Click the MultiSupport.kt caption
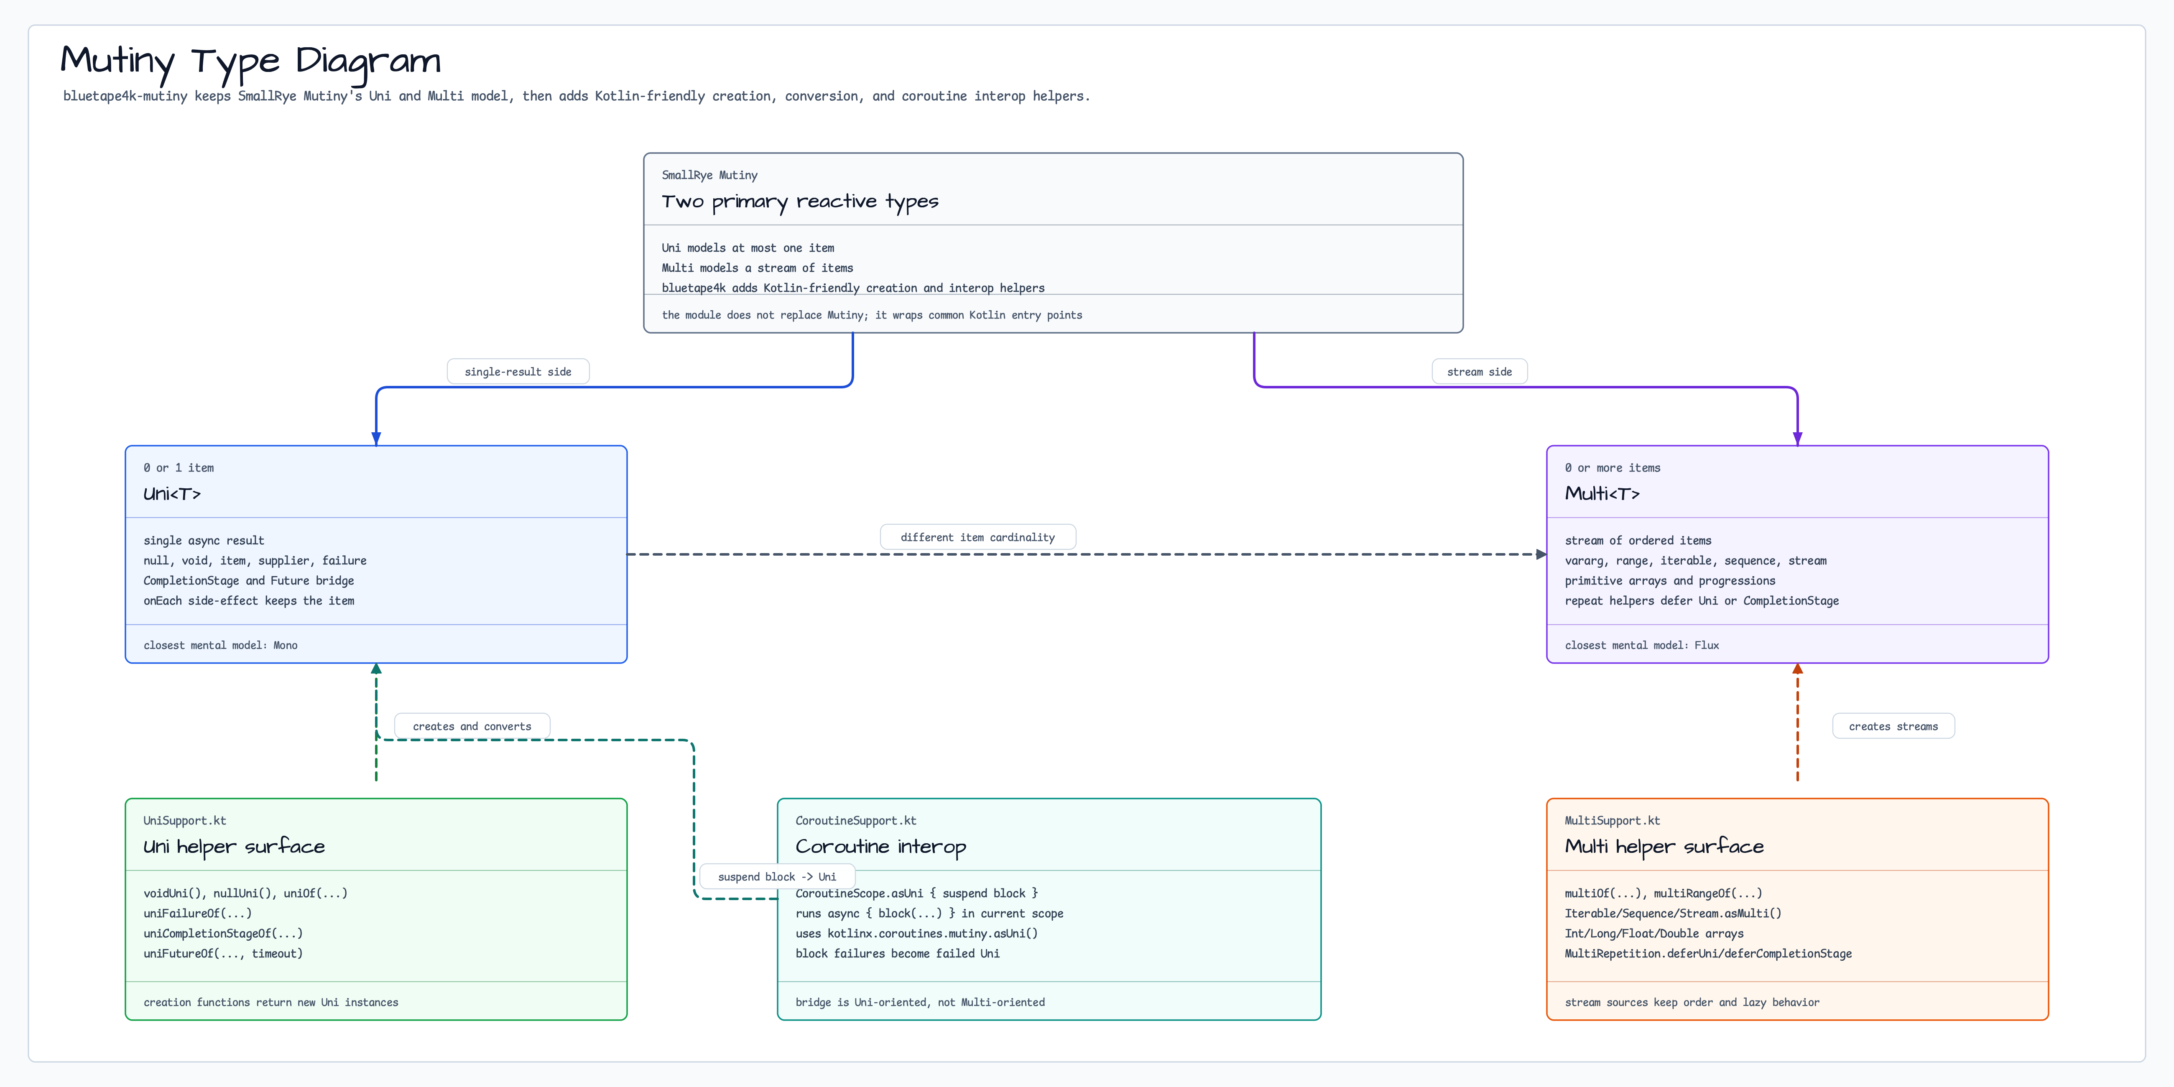Viewport: 2174px width, 1087px height. coord(1612,821)
